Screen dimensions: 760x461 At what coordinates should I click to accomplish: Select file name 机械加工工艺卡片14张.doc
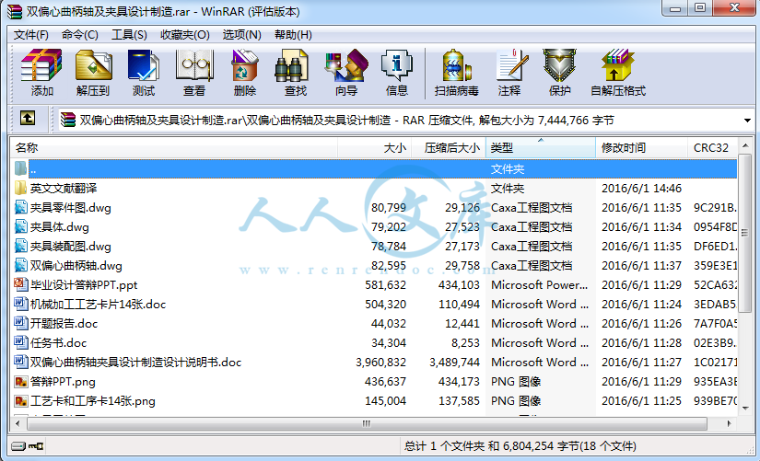coord(99,304)
